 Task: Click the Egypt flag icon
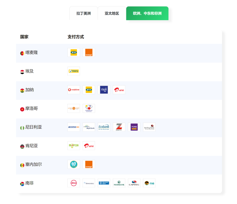click(22, 72)
